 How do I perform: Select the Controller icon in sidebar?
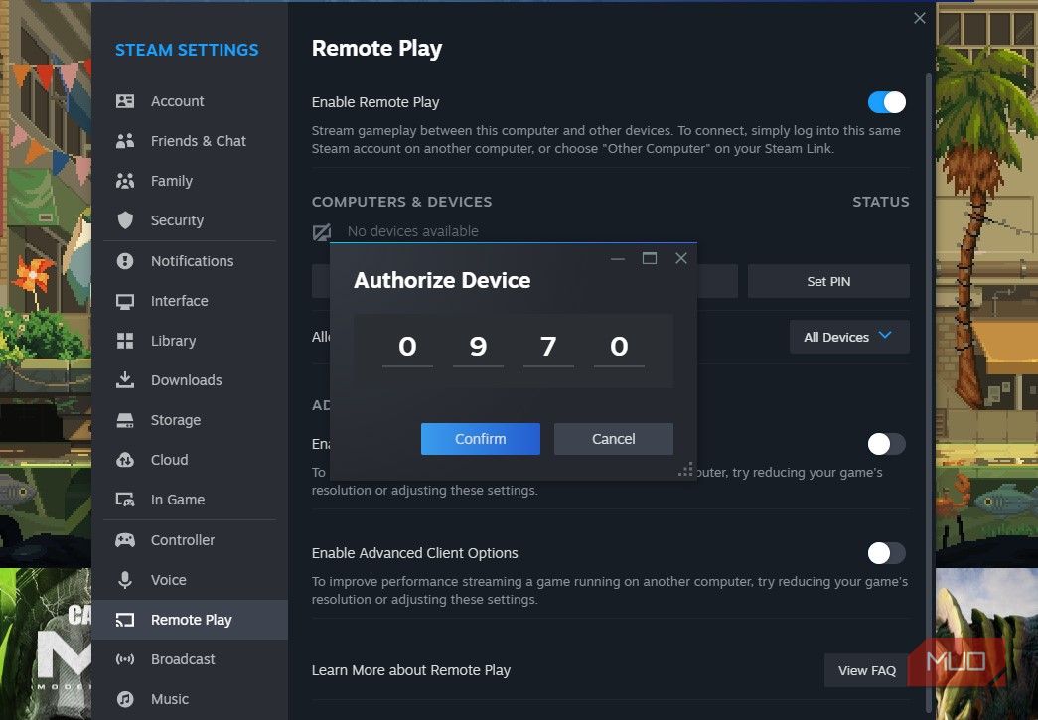coord(124,539)
